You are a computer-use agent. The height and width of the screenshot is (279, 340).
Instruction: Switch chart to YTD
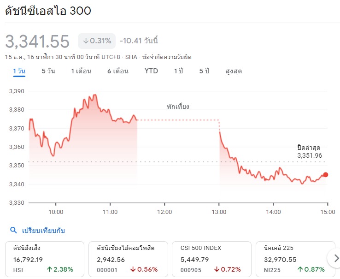(151, 71)
